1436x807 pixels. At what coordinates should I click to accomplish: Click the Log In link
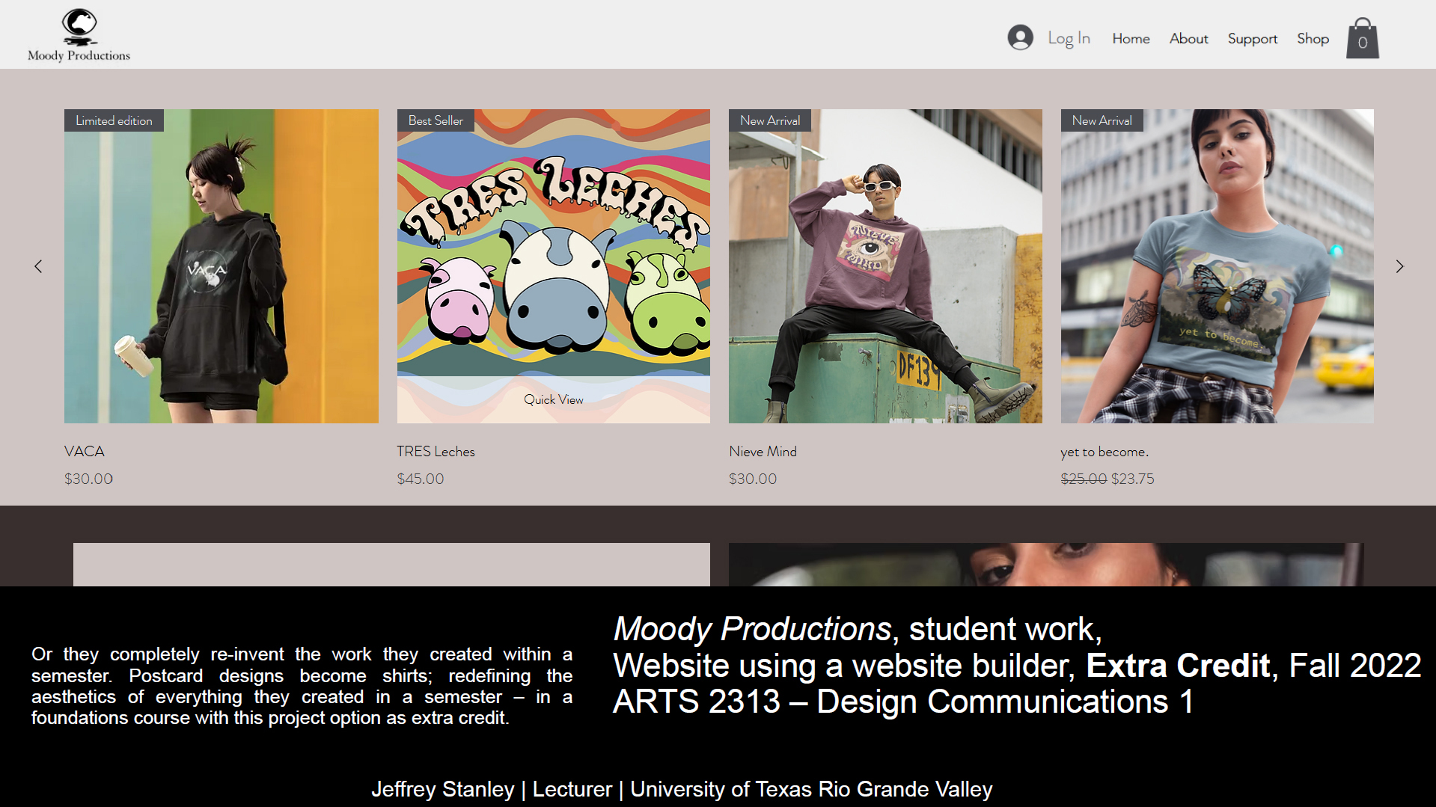point(1069,38)
